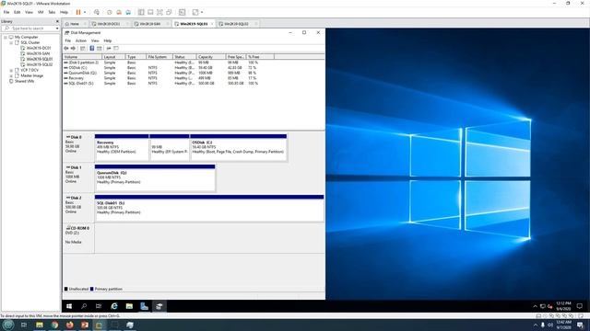Close the Library panel
Image resolution: width=590 pixels, height=331 pixels.
point(57,21)
